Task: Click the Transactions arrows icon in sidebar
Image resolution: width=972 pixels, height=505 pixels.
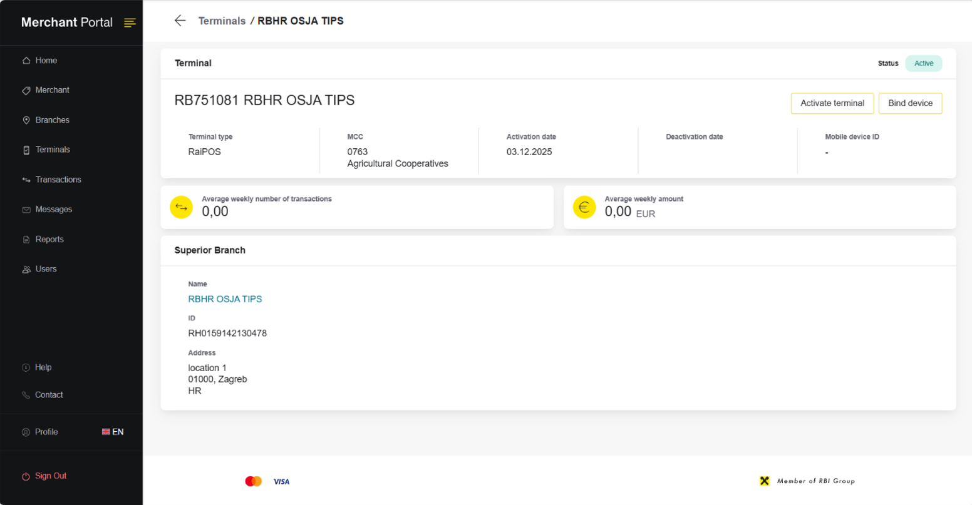Action: click(x=26, y=180)
